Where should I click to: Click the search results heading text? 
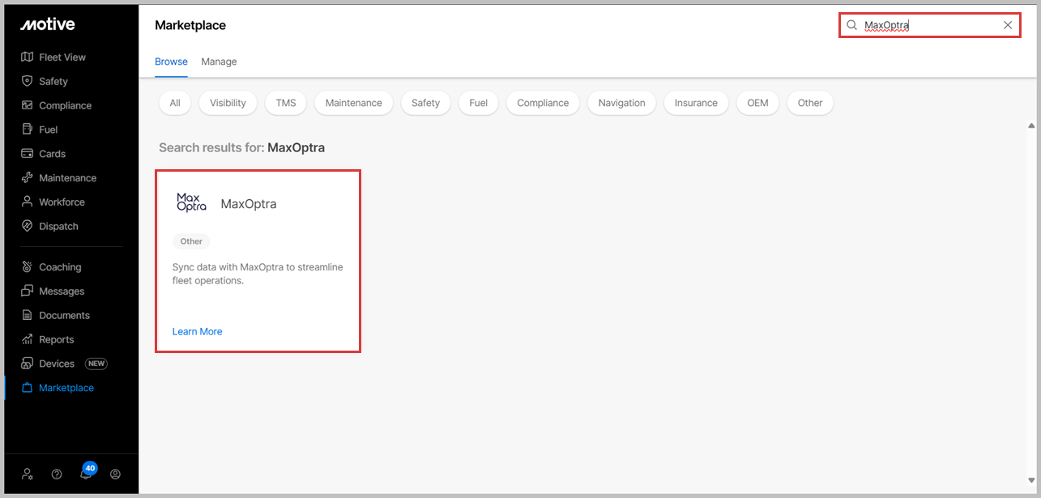click(x=241, y=147)
